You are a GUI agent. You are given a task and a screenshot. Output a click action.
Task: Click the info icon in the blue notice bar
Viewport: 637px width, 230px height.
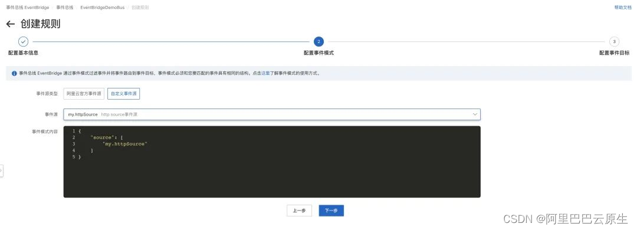tap(14, 74)
